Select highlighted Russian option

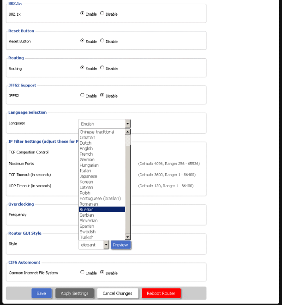102,209
